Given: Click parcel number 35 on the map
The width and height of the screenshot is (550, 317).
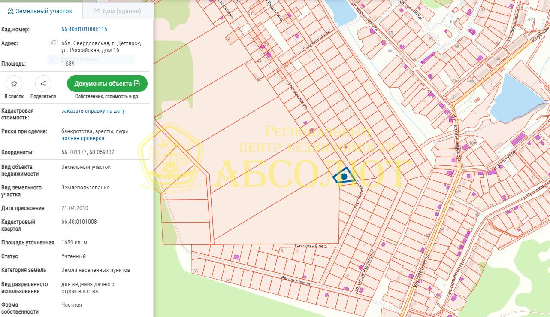Looking at the screenshot, I should [196, 271].
